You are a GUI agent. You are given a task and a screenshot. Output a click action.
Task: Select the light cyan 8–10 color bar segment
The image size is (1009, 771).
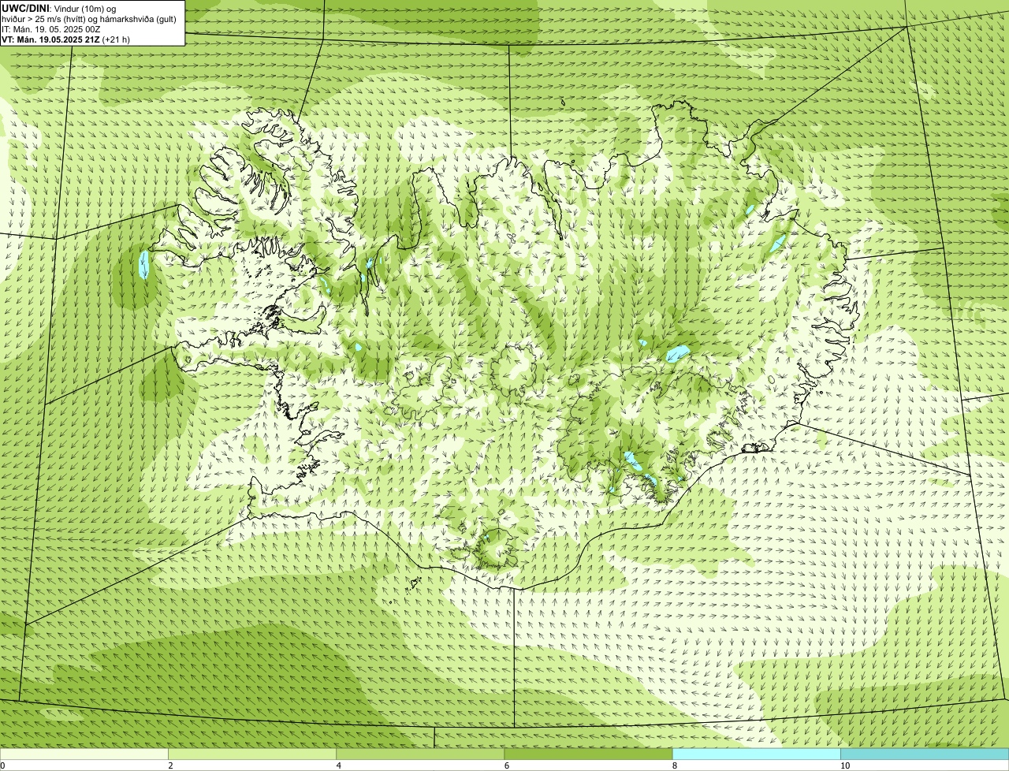pyautogui.click(x=756, y=754)
